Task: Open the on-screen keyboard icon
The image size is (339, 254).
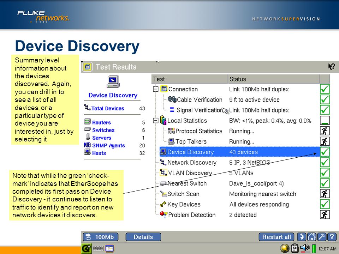Action: (x=98, y=249)
